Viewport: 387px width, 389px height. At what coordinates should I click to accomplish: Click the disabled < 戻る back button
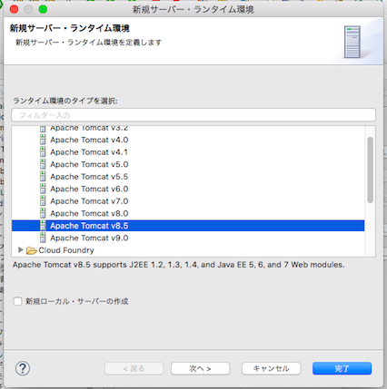click(x=134, y=368)
